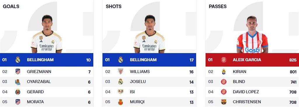The width and height of the screenshot is (299, 107).
Task: Open the Shots ranking heading
Action: coord(114,6)
